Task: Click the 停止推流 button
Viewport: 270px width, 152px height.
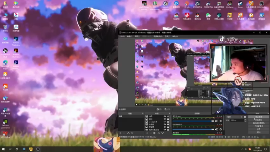Action: (x=259, y=117)
